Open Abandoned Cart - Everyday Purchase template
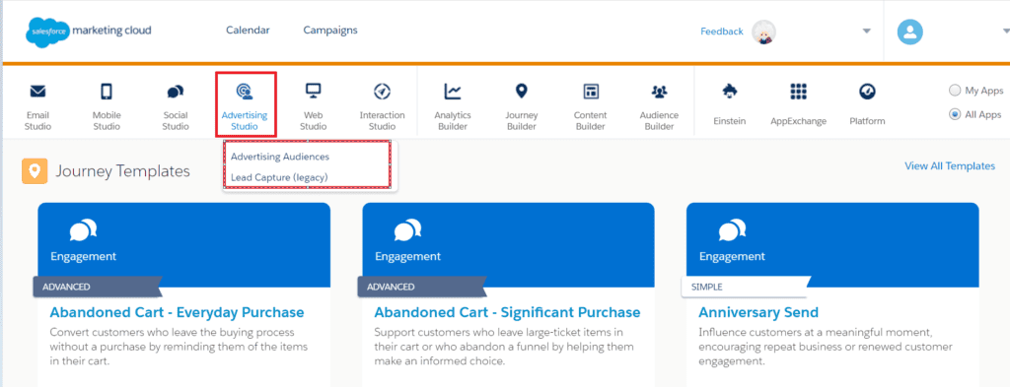1010x387 pixels. (178, 312)
